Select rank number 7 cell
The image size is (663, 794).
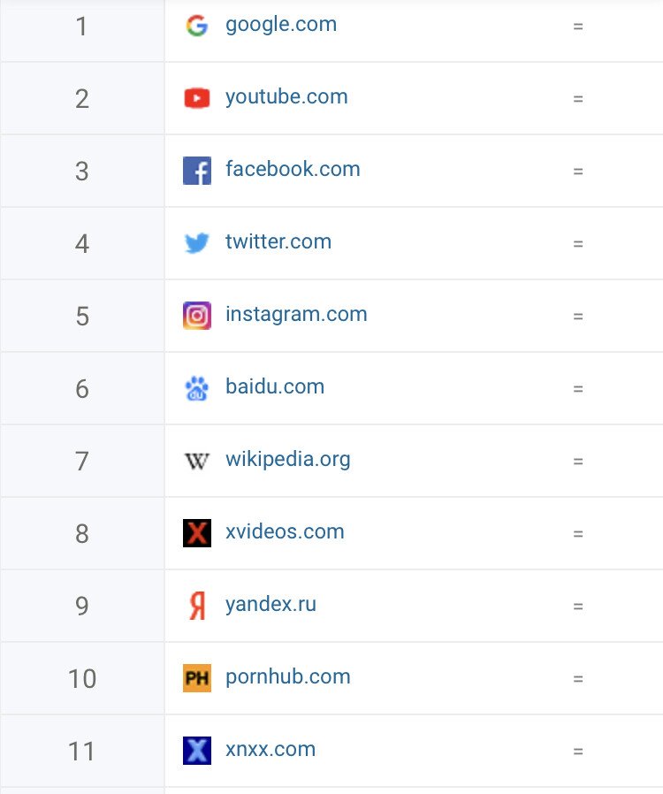[x=82, y=462]
